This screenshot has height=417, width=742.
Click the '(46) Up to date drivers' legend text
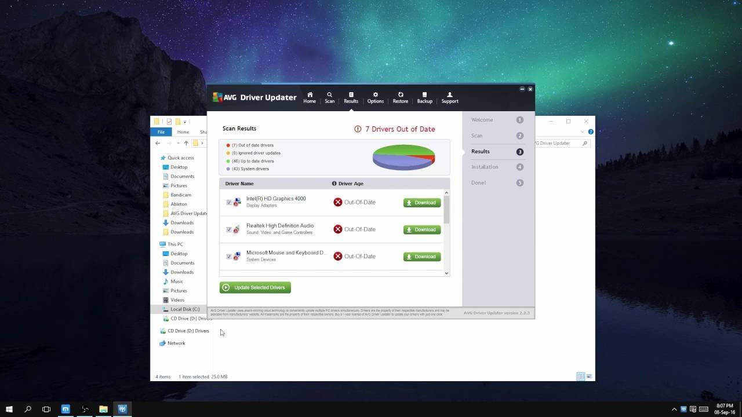tap(253, 161)
